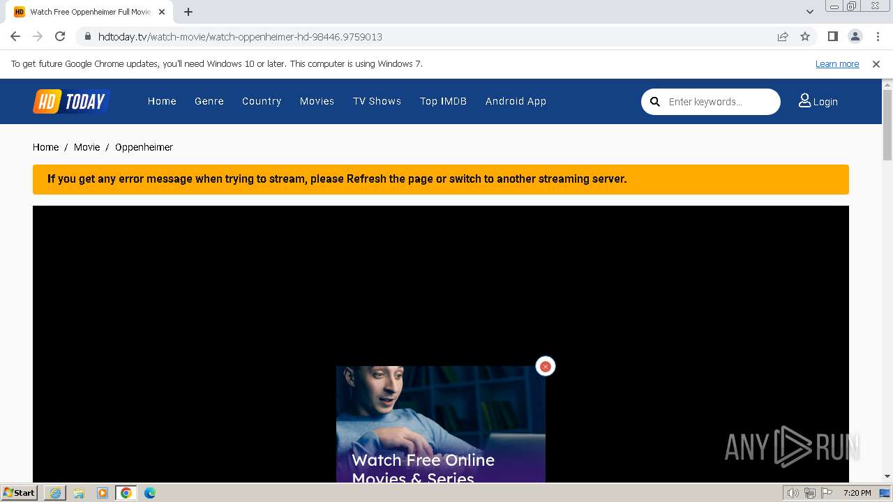The height and width of the screenshot is (502, 893).
Task: Click the Movie breadcrumb link
Action: (87, 147)
